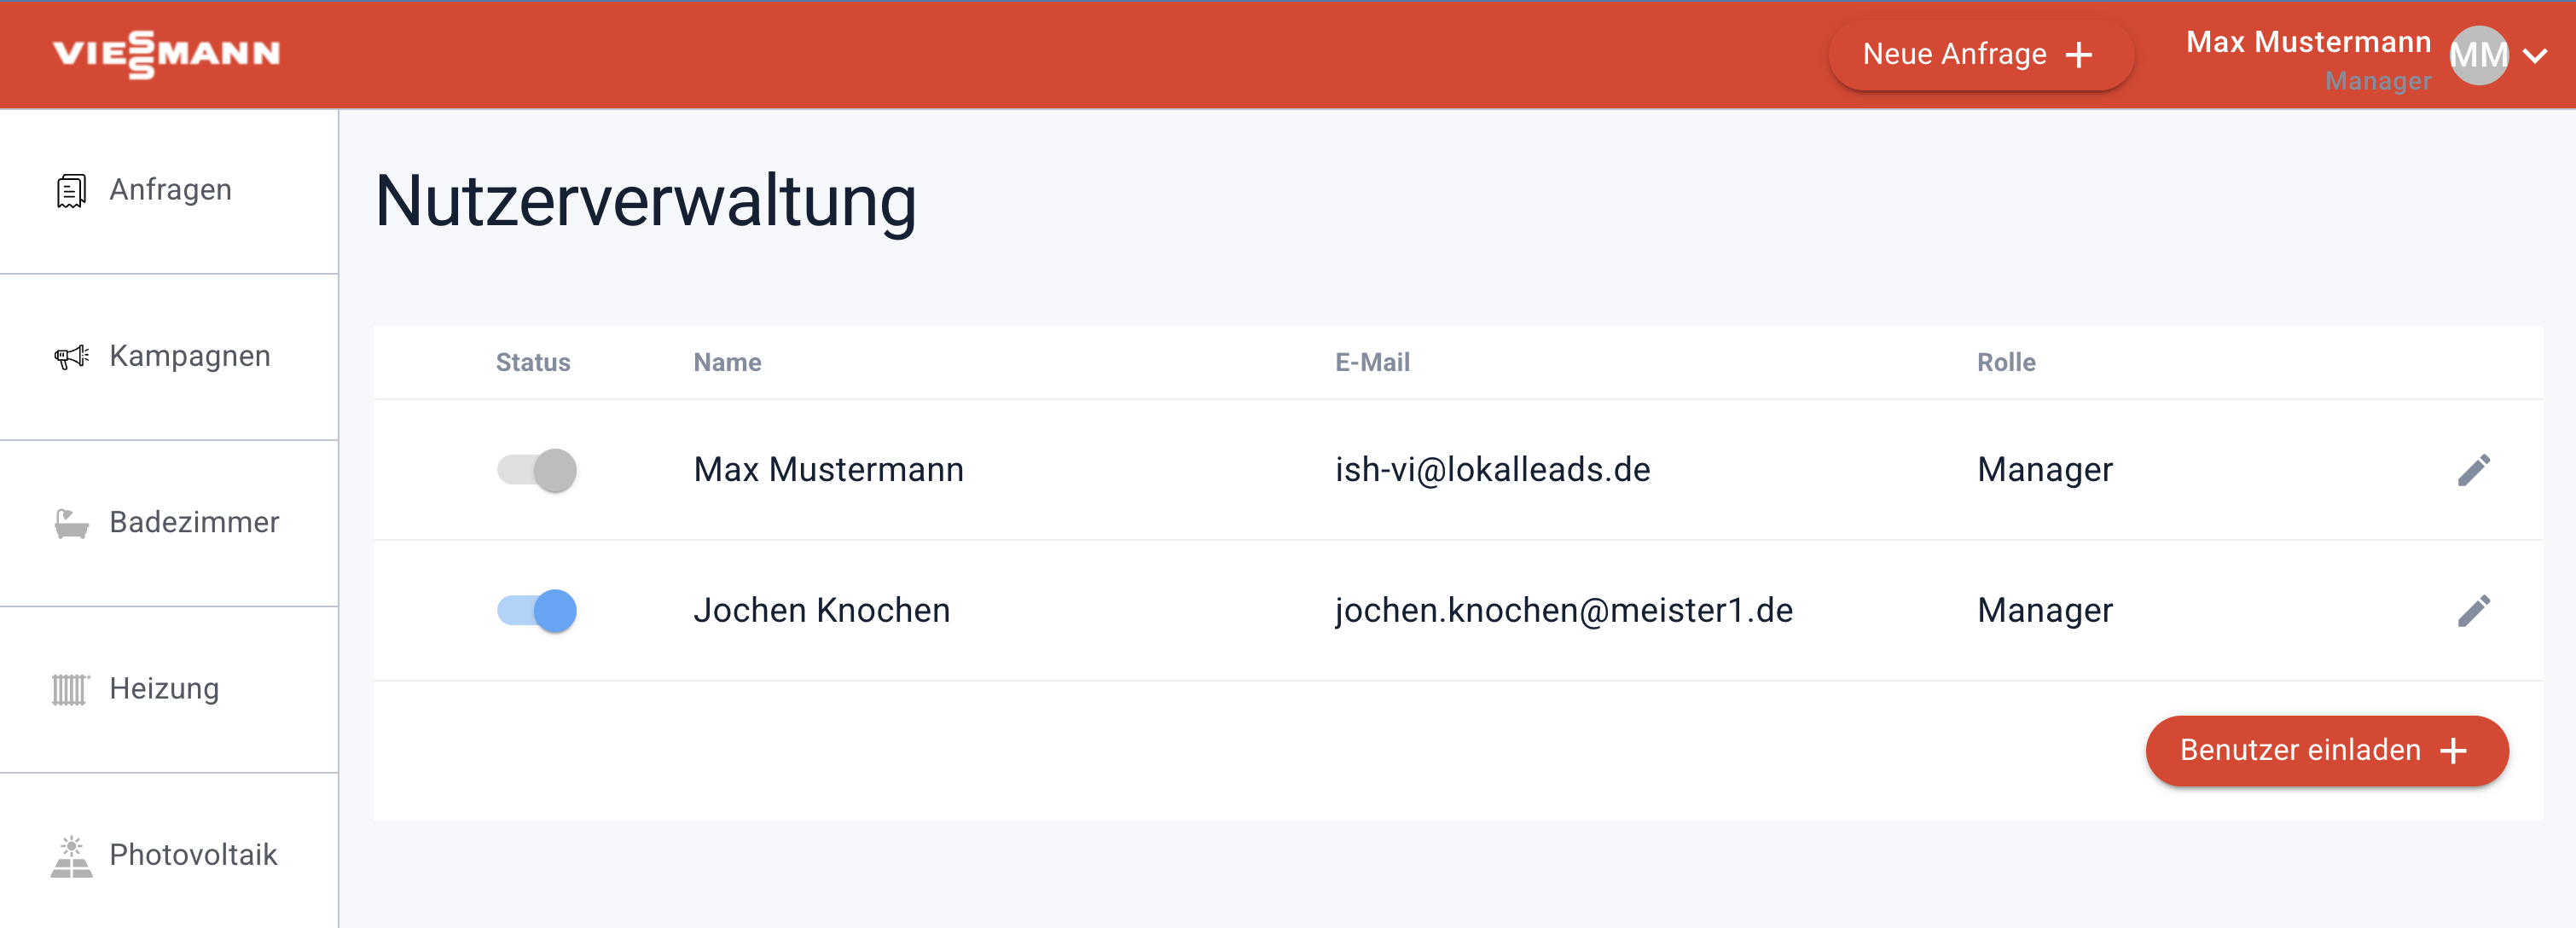The height and width of the screenshot is (928, 2576).
Task: Click the Viessmann logo in the header
Action: pos(166,54)
